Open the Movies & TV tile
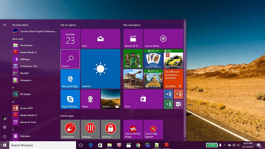265x149 pixels. click(x=133, y=38)
